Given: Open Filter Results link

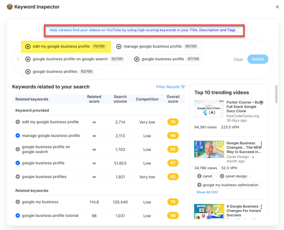Looking at the screenshot, I should point(168,87).
